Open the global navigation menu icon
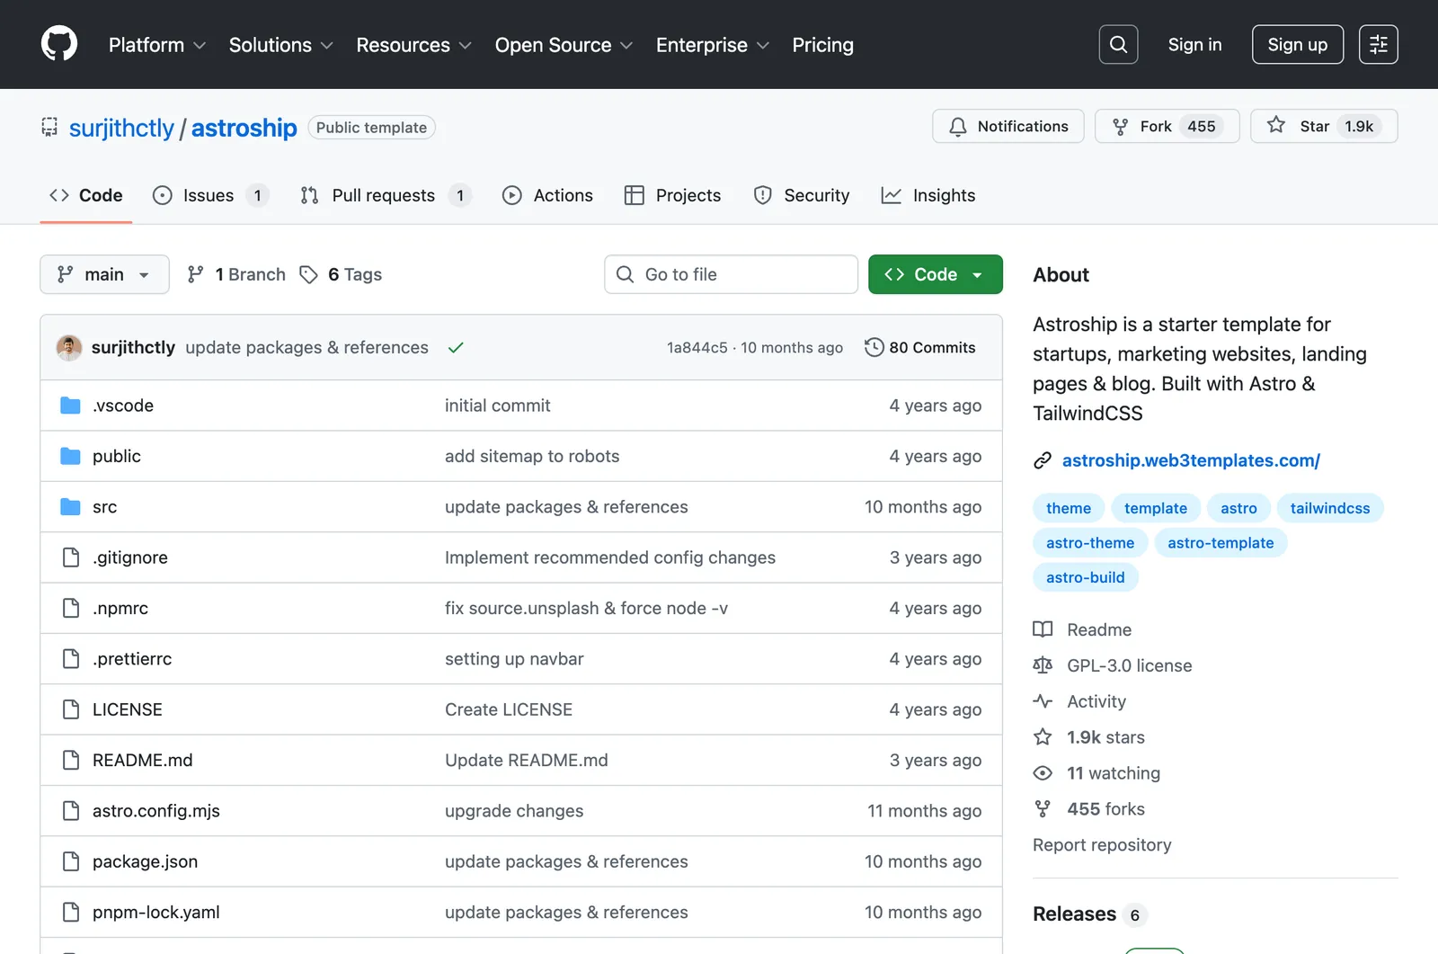Image resolution: width=1438 pixels, height=954 pixels. point(1378,45)
